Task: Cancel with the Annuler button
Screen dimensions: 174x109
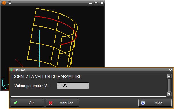Action: [63, 103]
